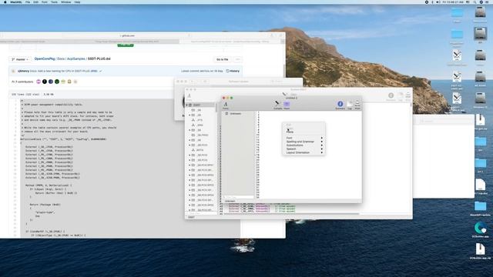Image resolution: width=493 pixels, height=277 pixels.
Task: Print the Untitled 2 document
Action: pyautogui.click(x=357, y=105)
